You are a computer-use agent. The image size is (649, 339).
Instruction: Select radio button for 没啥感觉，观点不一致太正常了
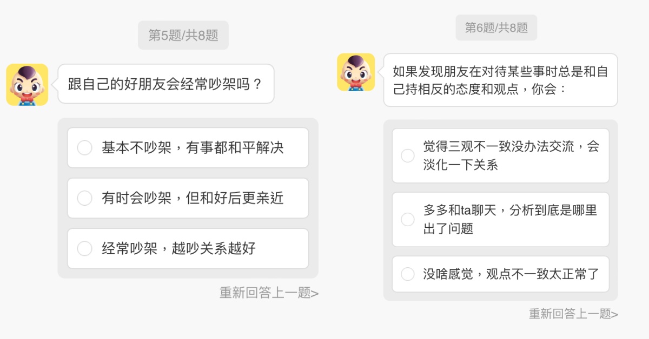(407, 274)
